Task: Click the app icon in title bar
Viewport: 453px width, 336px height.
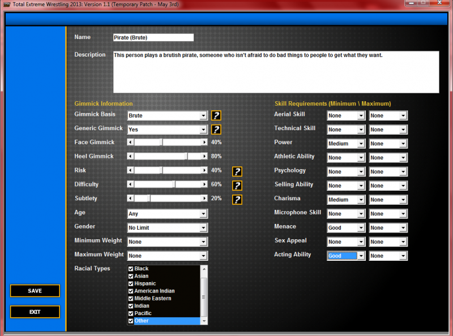Action: (7, 5)
